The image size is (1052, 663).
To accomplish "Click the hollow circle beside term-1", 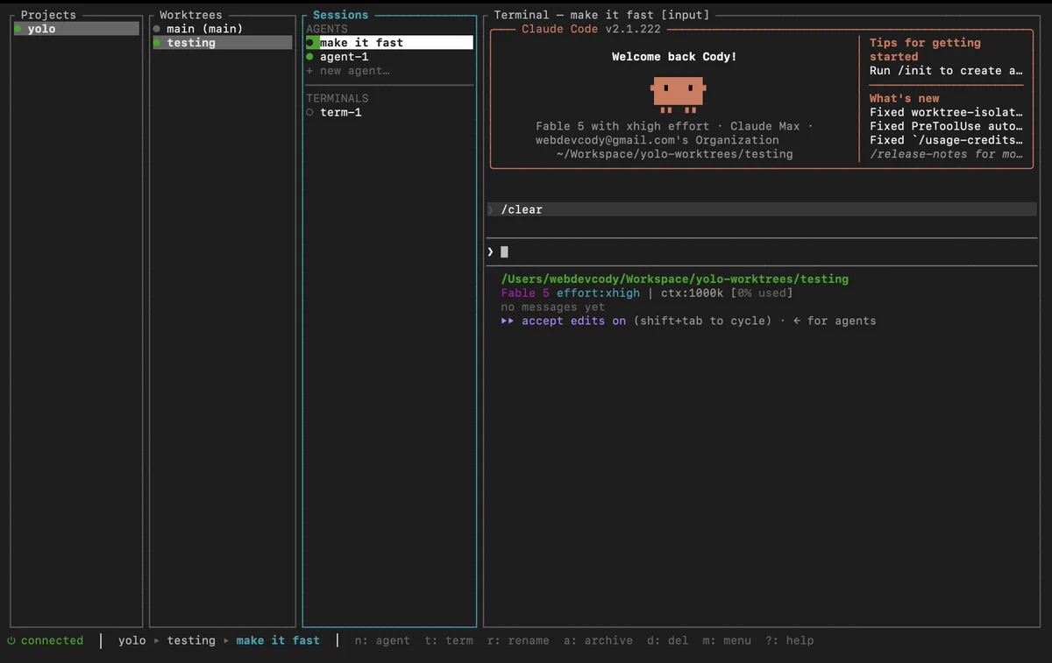I will pyautogui.click(x=310, y=113).
